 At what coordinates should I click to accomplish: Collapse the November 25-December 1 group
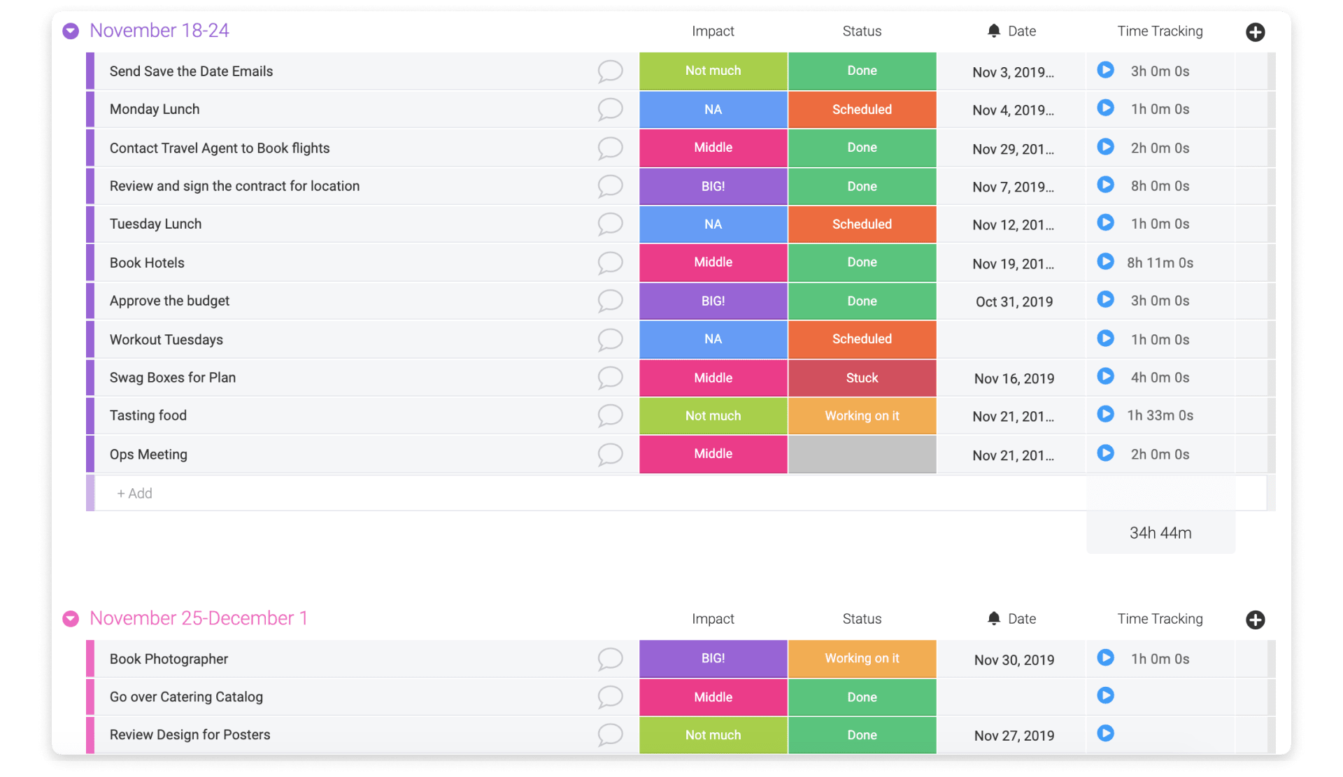70,618
